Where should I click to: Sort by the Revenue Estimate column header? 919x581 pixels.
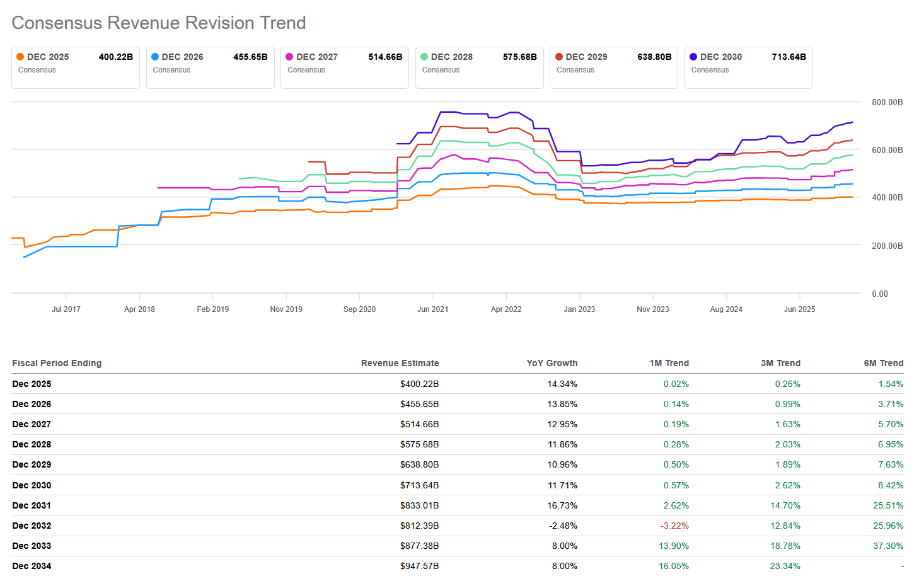pos(400,363)
